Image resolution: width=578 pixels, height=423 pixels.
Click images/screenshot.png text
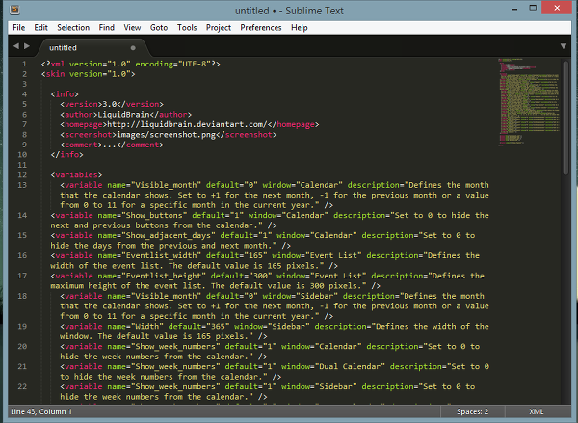(167, 135)
